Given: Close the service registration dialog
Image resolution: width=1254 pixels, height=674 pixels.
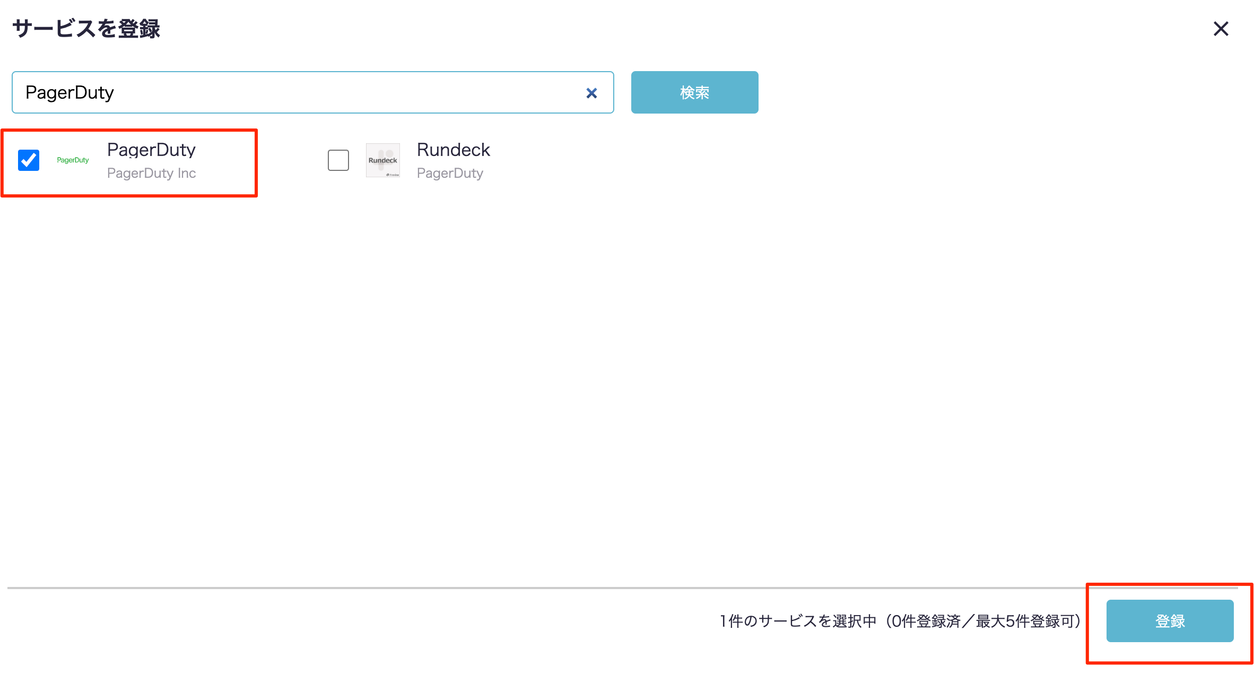Looking at the screenshot, I should point(1221,29).
